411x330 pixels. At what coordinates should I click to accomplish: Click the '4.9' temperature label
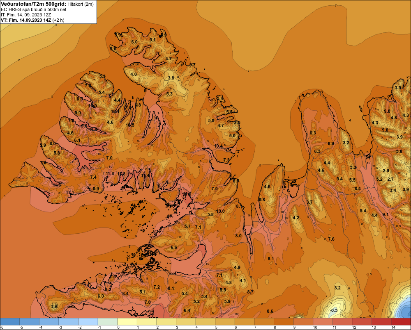click(237, 267)
